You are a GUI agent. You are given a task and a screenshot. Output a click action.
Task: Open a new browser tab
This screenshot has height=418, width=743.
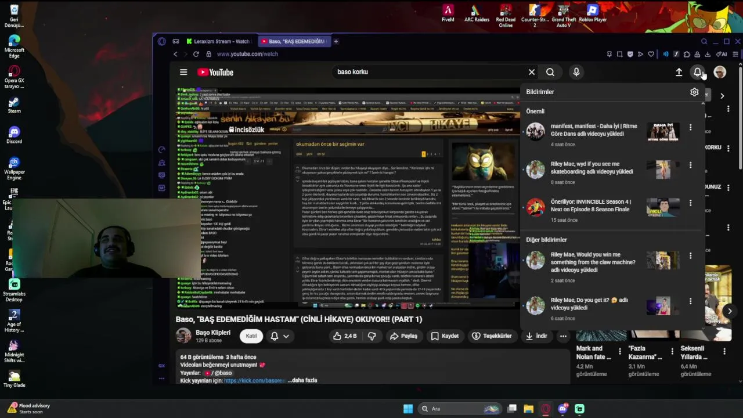coord(336,41)
